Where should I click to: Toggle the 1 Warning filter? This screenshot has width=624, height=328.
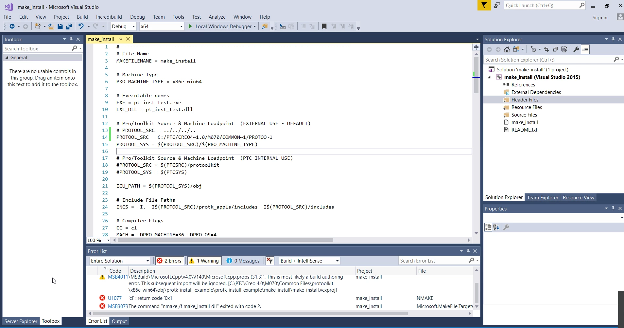[x=204, y=261]
